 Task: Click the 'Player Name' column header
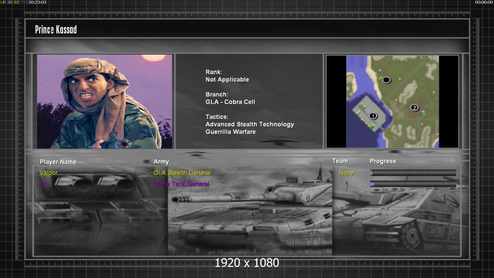[x=58, y=162]
